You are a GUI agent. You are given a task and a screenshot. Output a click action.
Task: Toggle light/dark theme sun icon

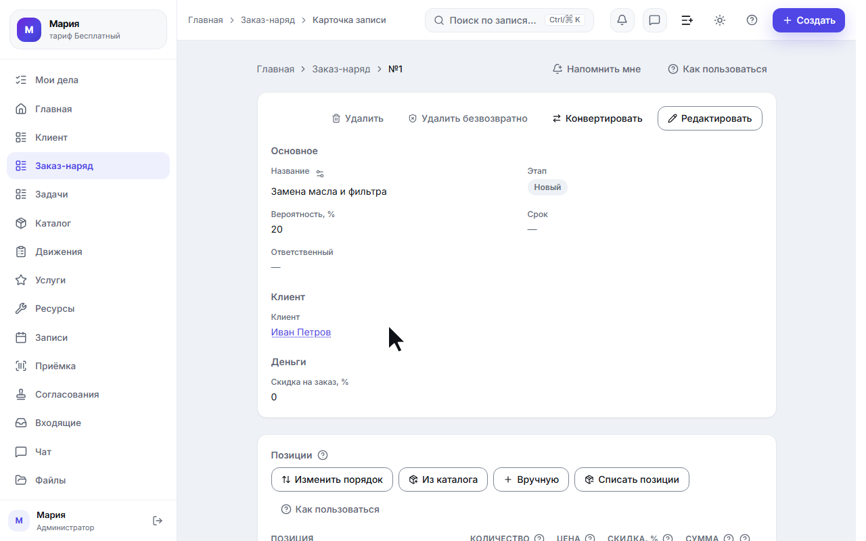click(719, 20)
